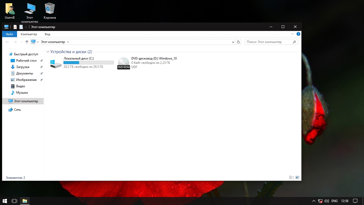This screenshot has width=364, height=205.
Task: Click the Refresh button in address bar
Action: (238, 42)
